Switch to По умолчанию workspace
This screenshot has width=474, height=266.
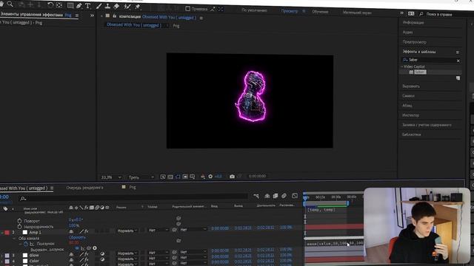click(x=254, y=10)
